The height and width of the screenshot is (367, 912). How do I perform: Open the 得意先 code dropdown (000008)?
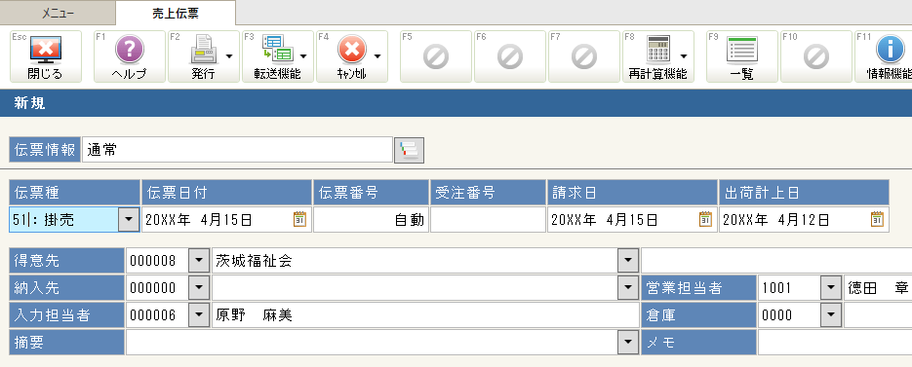click(x=199, y=261)
